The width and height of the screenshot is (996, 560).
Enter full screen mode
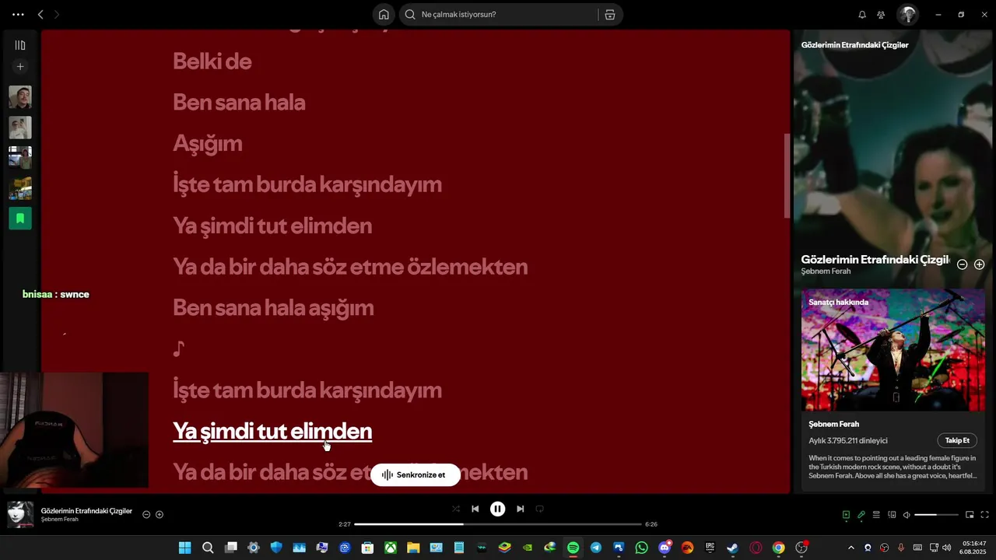(x=984, y=515)
